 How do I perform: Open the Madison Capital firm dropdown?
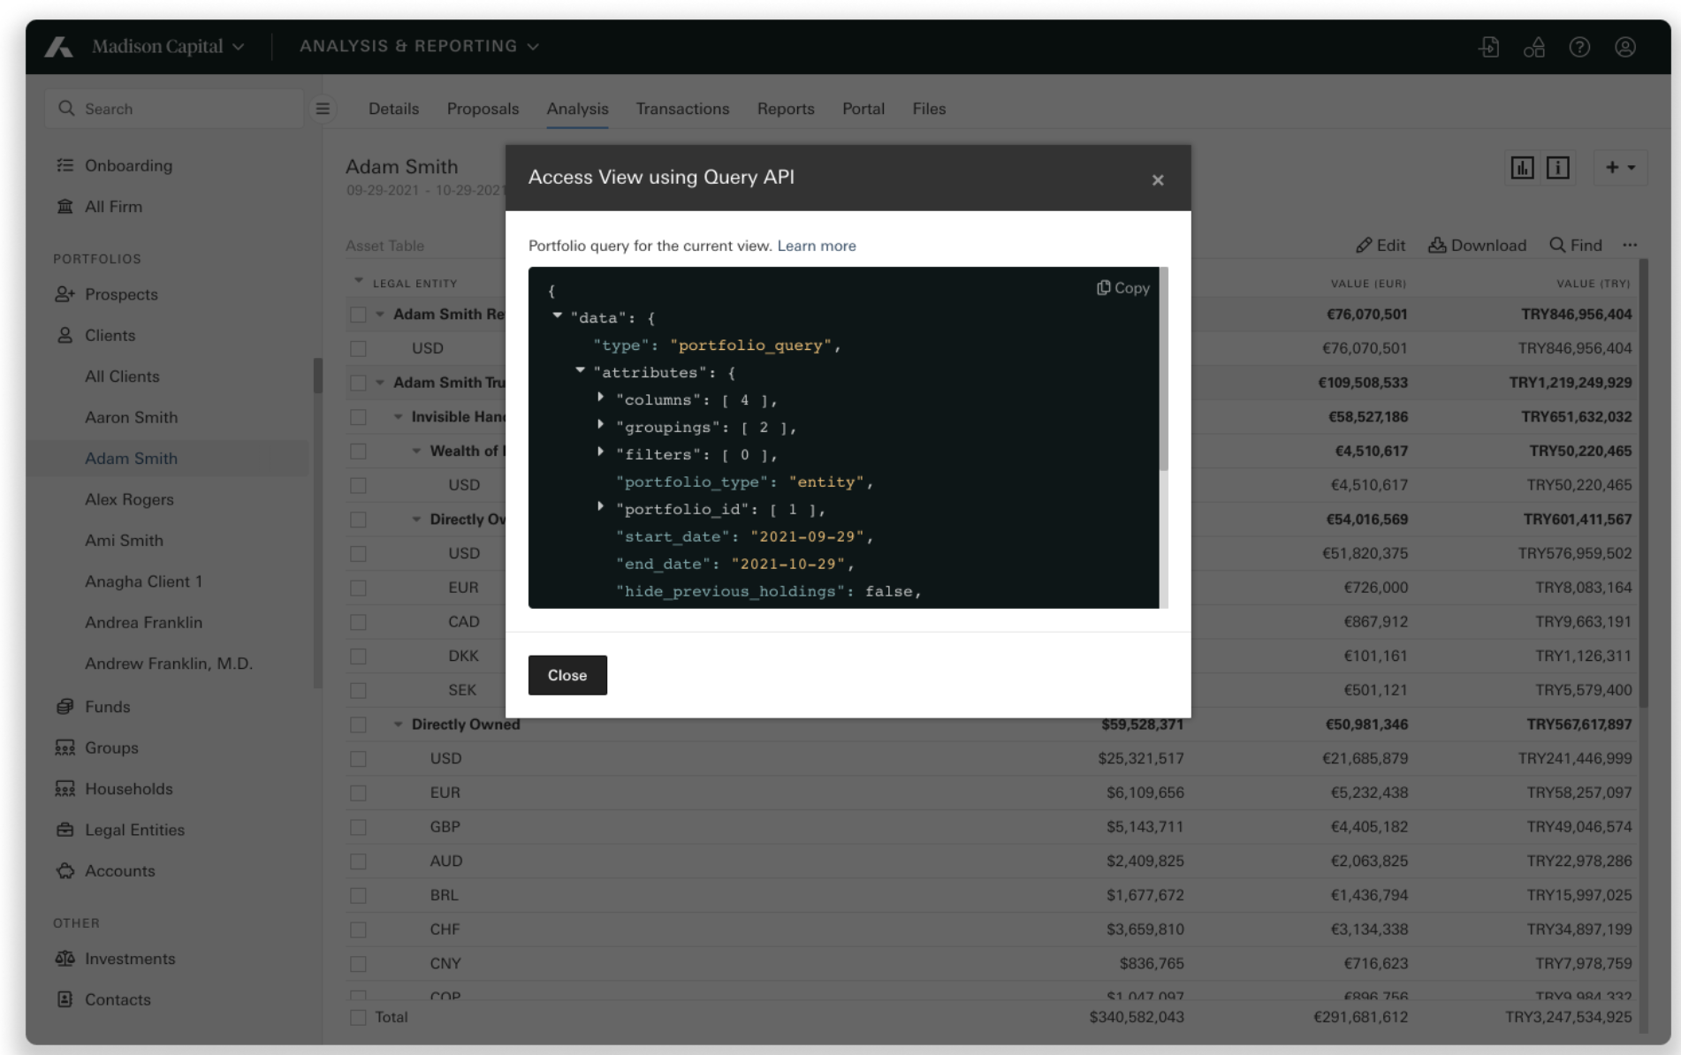[168, 47]
